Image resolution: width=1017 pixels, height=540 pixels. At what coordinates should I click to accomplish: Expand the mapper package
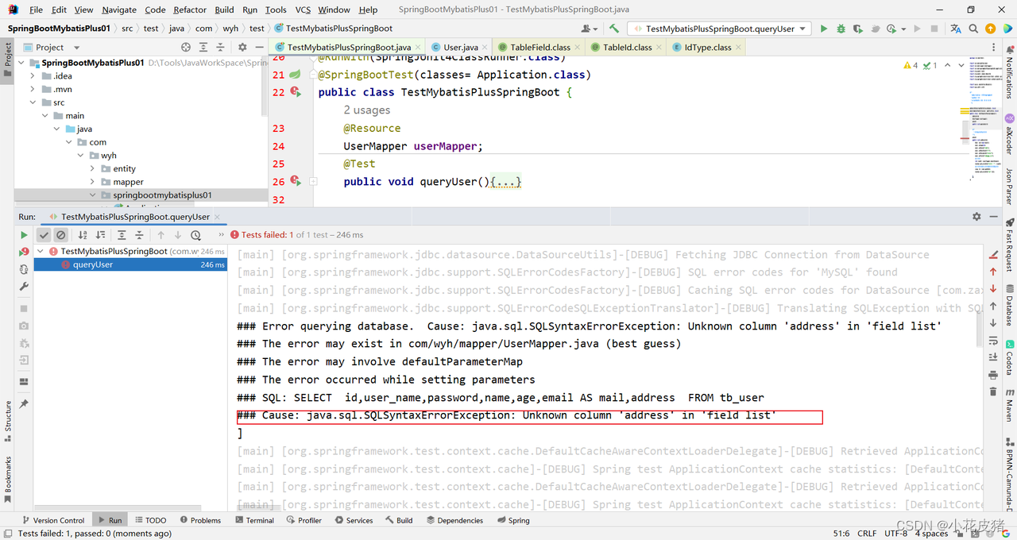pos(93,182)
